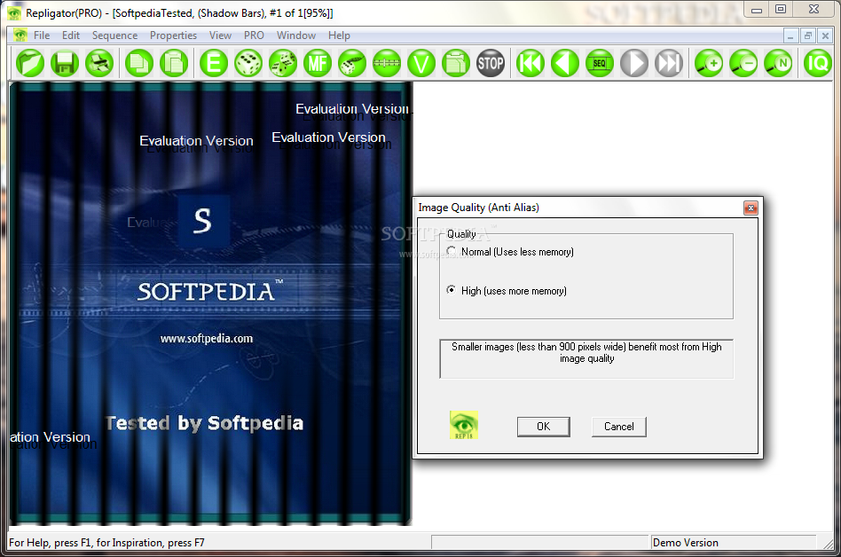Viewport: 841px width, 557px height.
Task: Click the single dice randomize icon
Action: click(248, 63)
